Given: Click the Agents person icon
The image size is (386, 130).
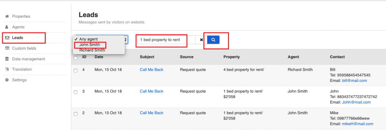Looking at the screenshot, I should 7,27.
